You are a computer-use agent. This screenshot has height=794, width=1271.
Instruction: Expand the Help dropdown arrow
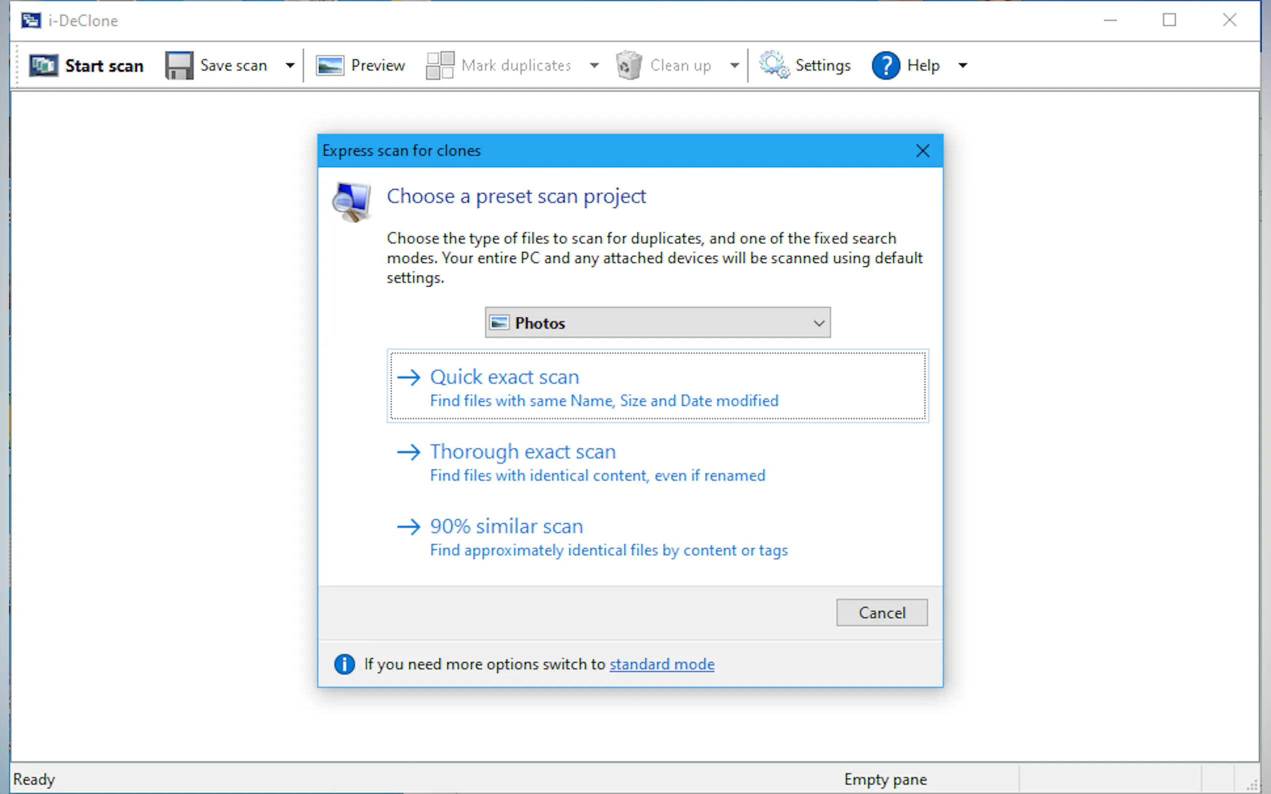962,65
